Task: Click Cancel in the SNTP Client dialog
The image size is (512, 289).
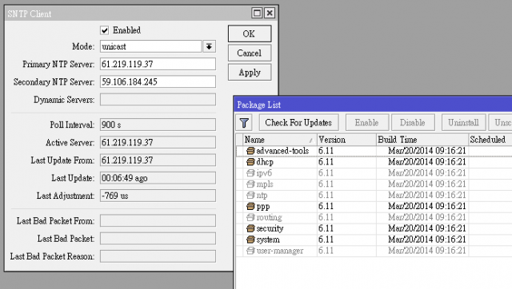Action: 250,53
